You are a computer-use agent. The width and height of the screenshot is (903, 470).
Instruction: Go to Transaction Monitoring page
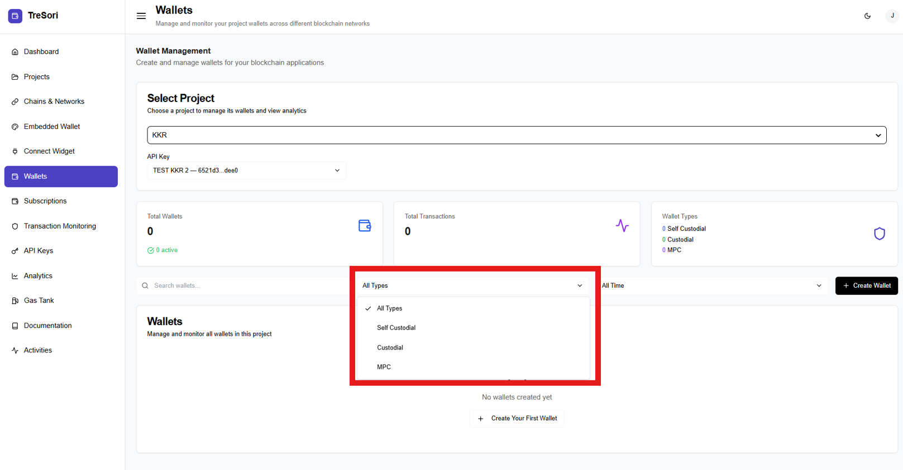pyautogui.click(x=60, y=226)
